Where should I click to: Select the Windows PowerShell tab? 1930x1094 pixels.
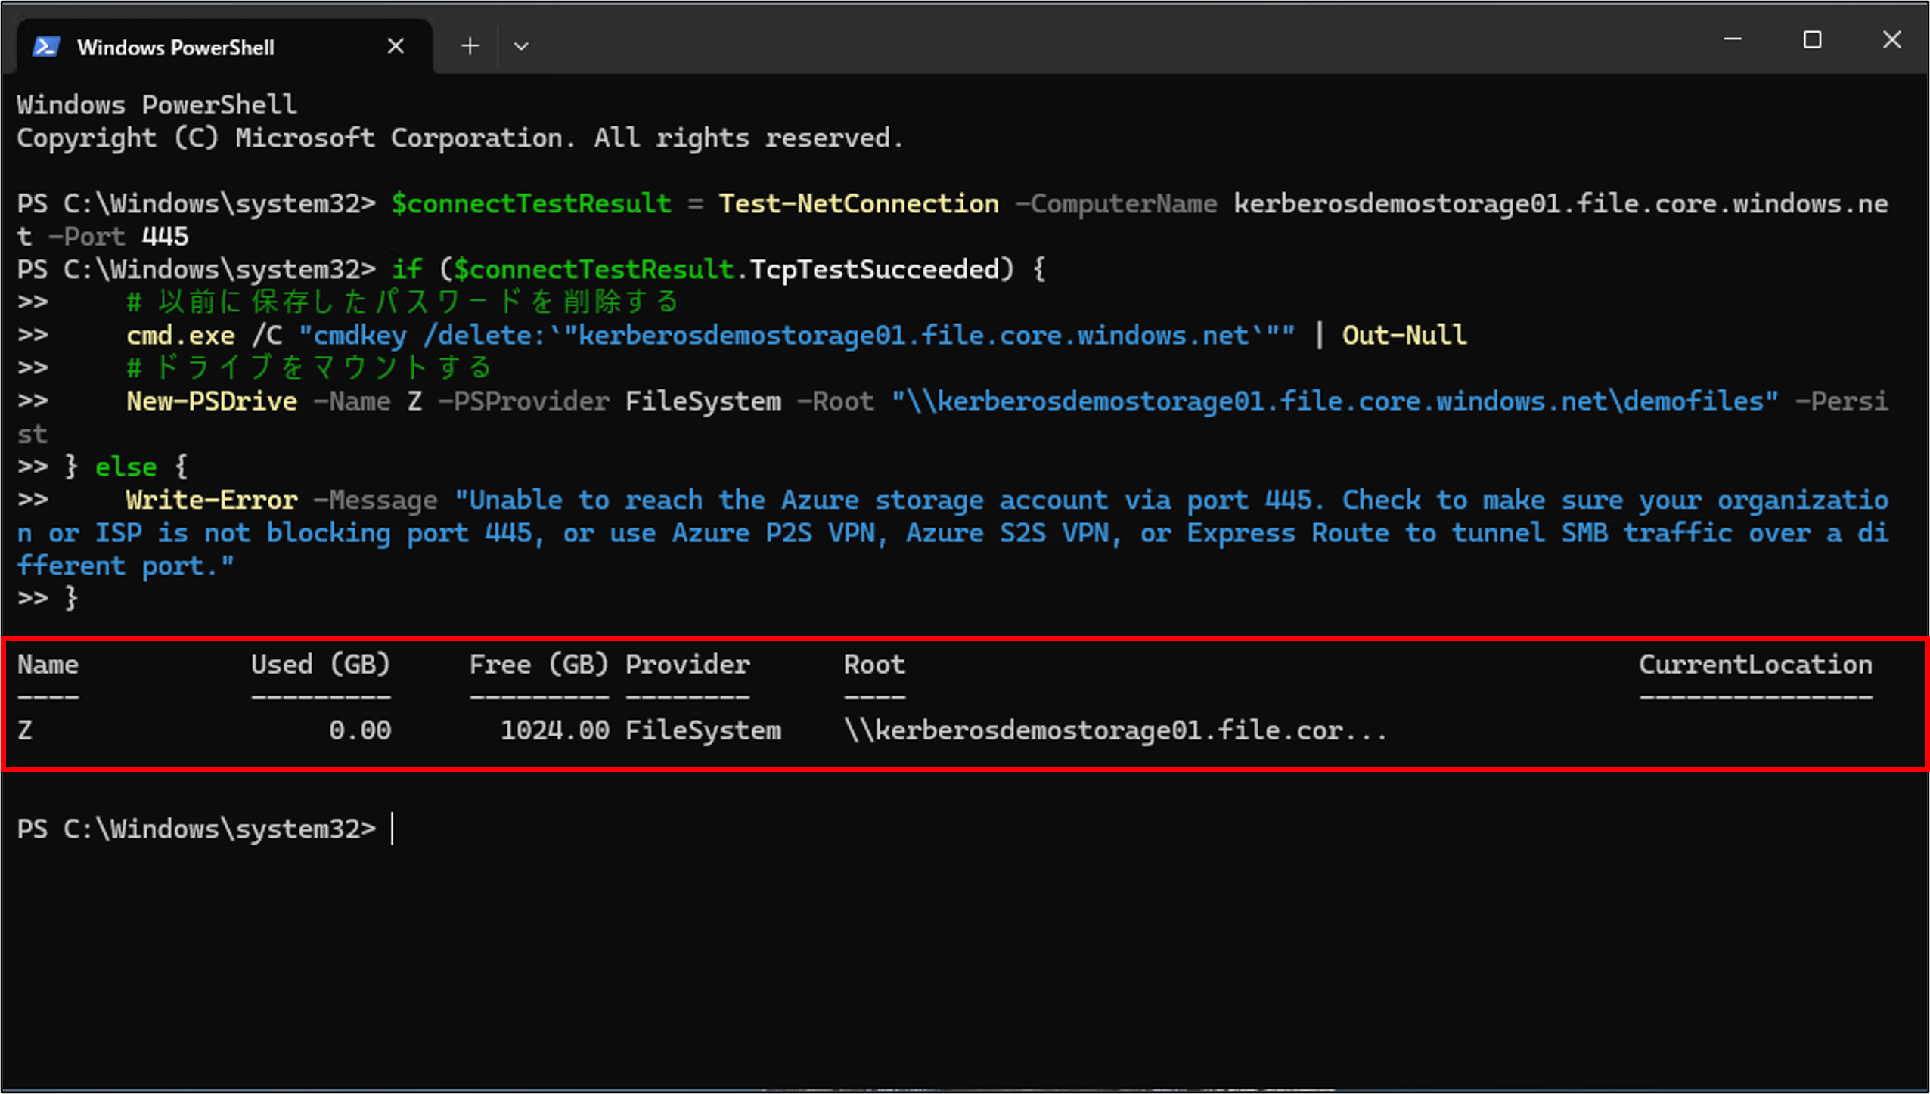pyautogui.click(x=225, y=46)
